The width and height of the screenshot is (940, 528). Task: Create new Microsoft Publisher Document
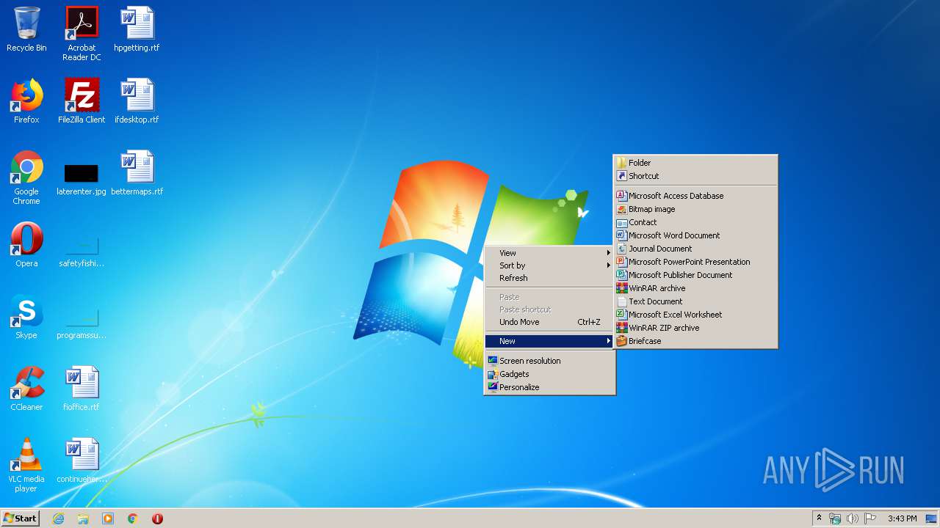[695, 275]
